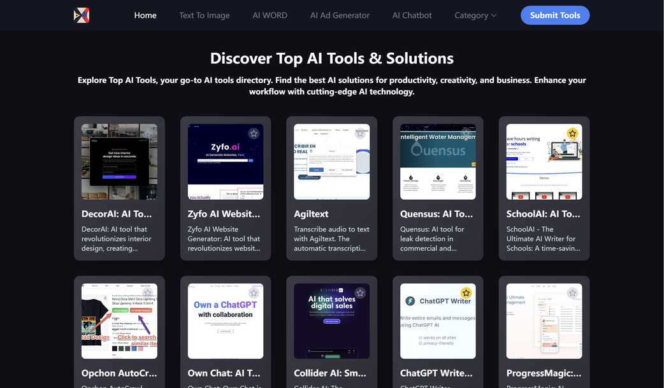Unfavorite SchoolAI via its highlighted star

point(572,133)
